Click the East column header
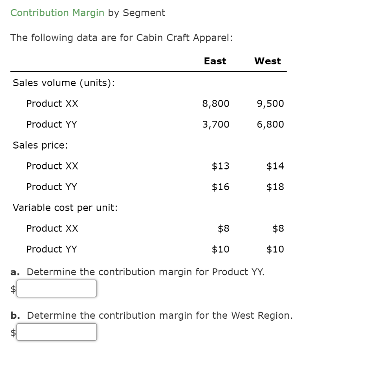Image resolution: width=379 pixels, height=390 pixels. tap(216, 61)
